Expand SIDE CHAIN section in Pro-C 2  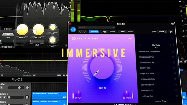click(x=7, y=47)
